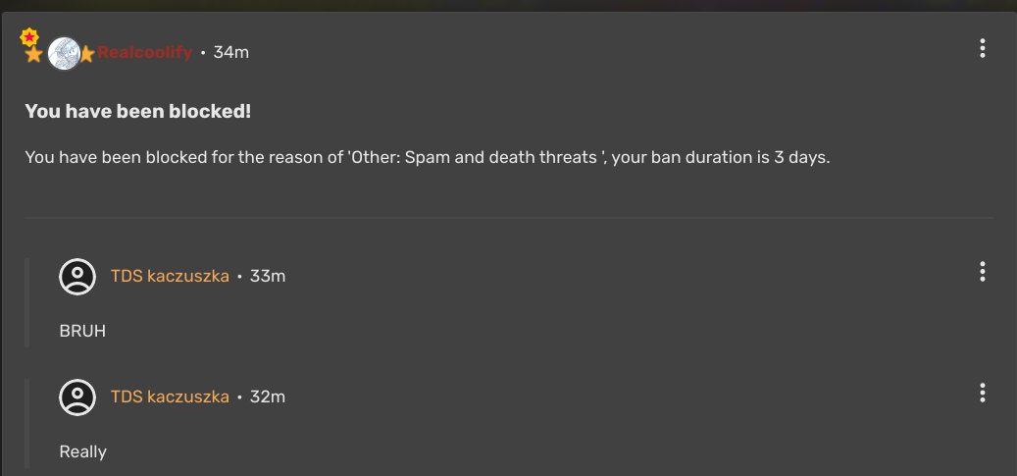Image resolution: width=1017 pixels, height=476 pixels.
Task: Click the 34m timestamp on the main post
Action: (x=231, y=52)
